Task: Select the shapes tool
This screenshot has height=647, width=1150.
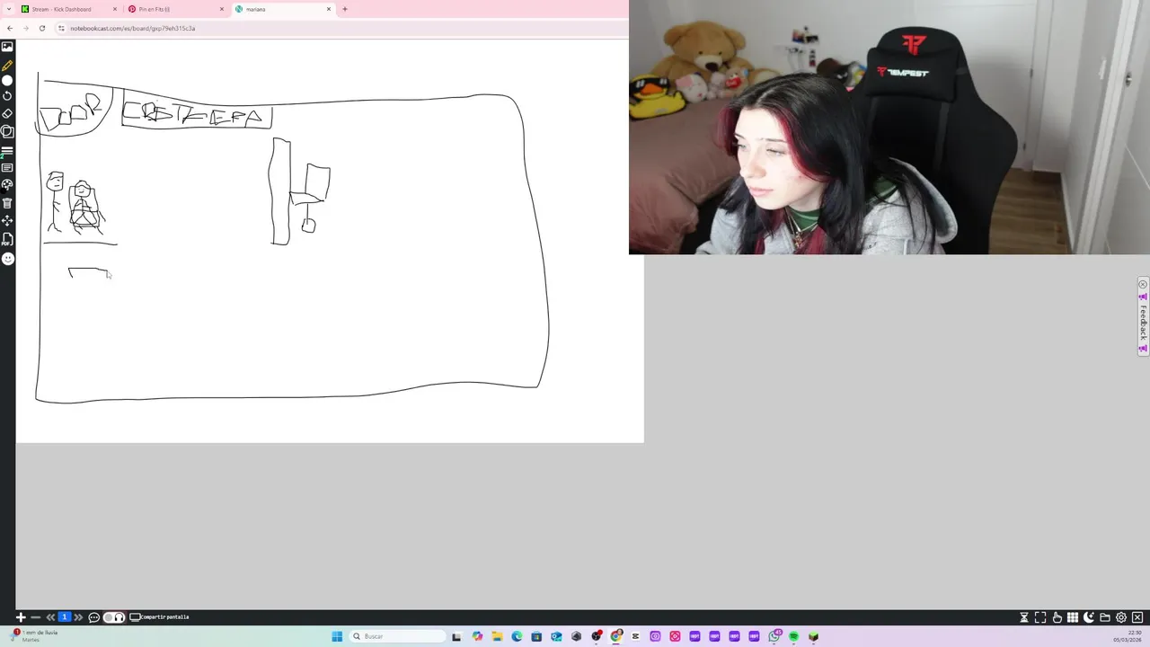Action: 7,132
